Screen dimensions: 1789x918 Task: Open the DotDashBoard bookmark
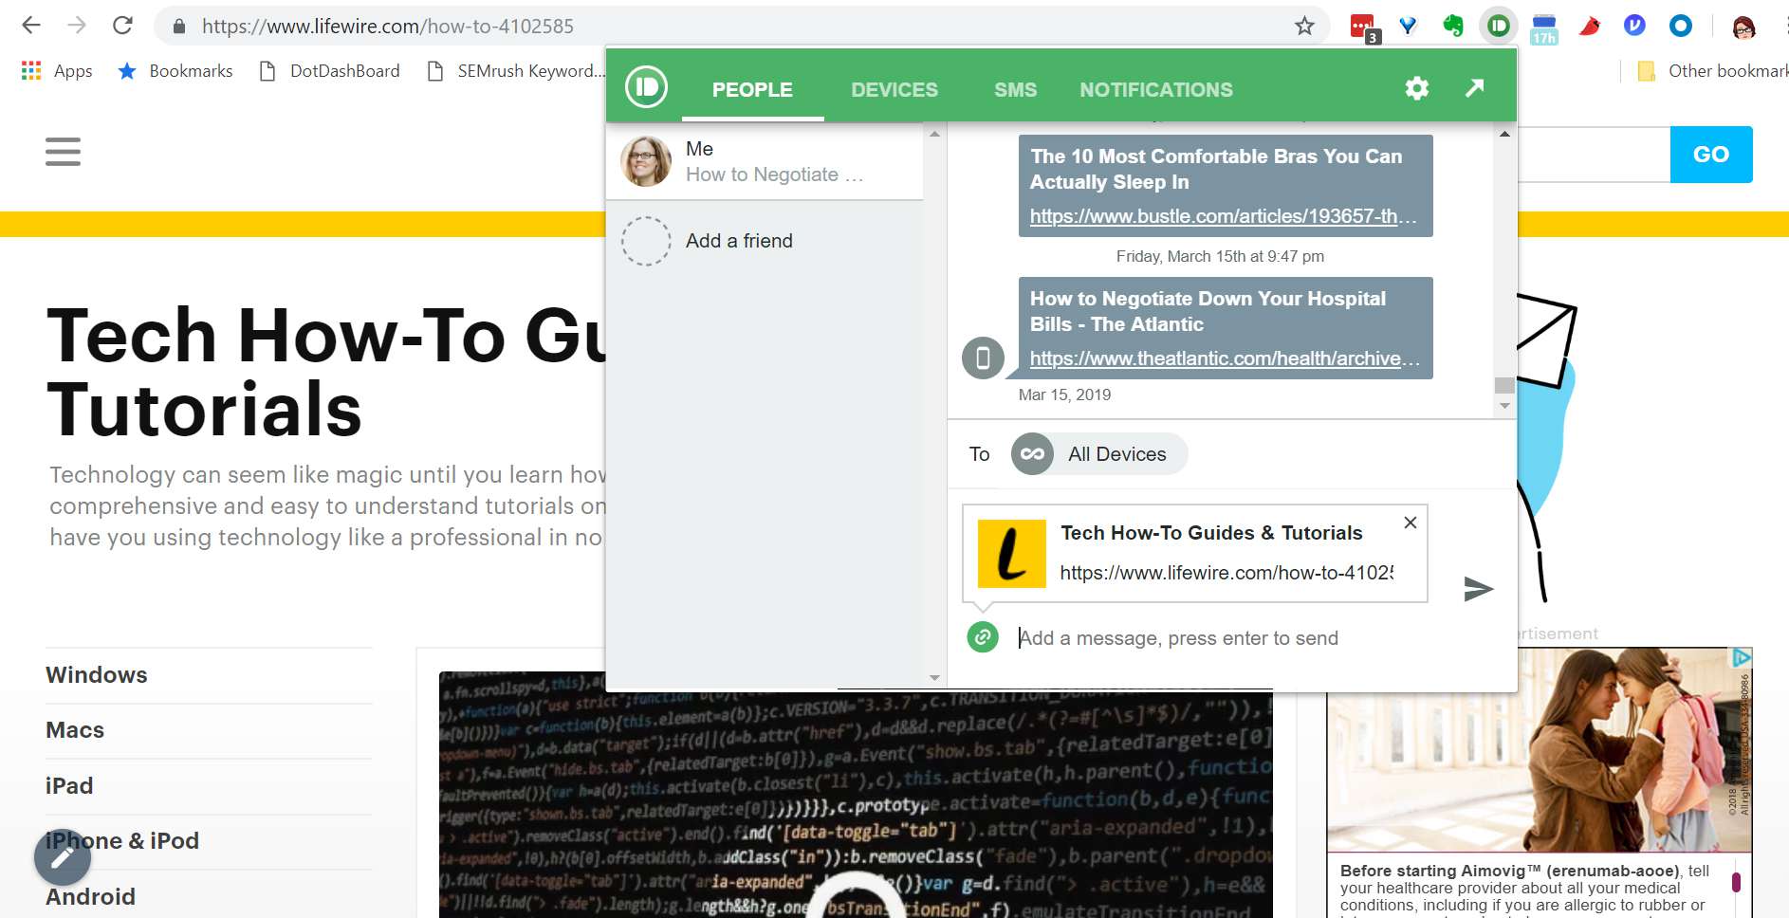(330, 71)
